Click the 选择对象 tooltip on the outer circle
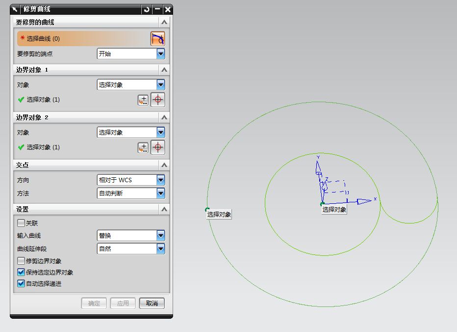The image size is (457, 332). tap(219, 214)
